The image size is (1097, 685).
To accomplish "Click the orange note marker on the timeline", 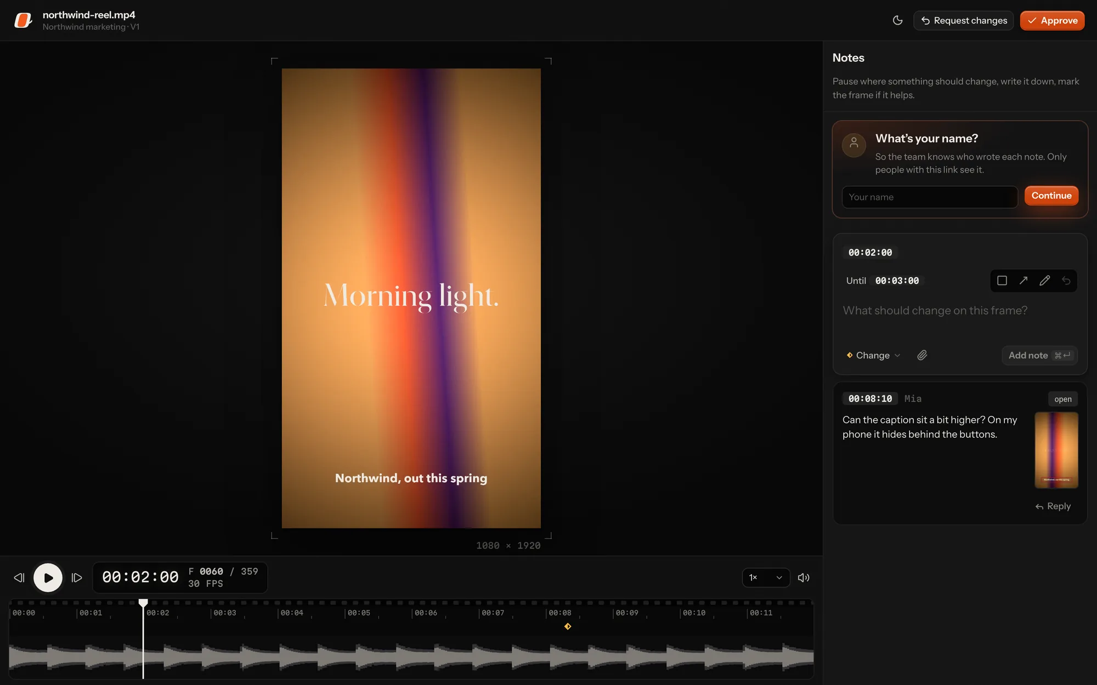I will click(568, 626).
